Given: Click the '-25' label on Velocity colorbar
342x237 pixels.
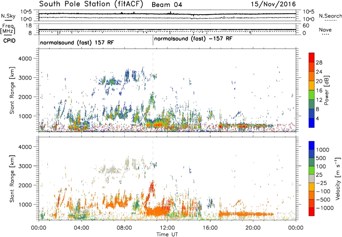Looking at the screenshot, I should click(321, 183).
